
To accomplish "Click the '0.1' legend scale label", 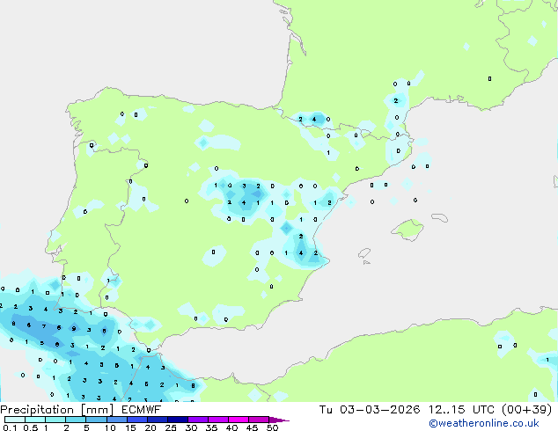I will pos(10,427).
